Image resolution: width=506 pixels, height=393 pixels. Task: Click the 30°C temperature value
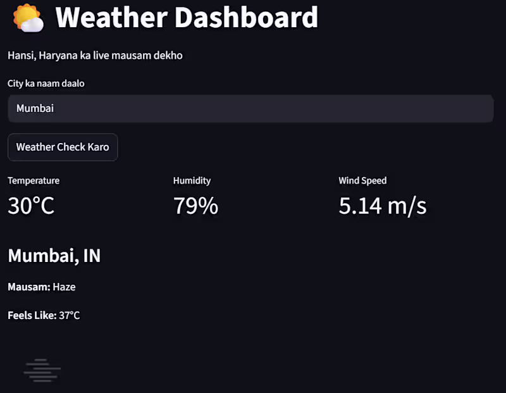pos(31,206)
